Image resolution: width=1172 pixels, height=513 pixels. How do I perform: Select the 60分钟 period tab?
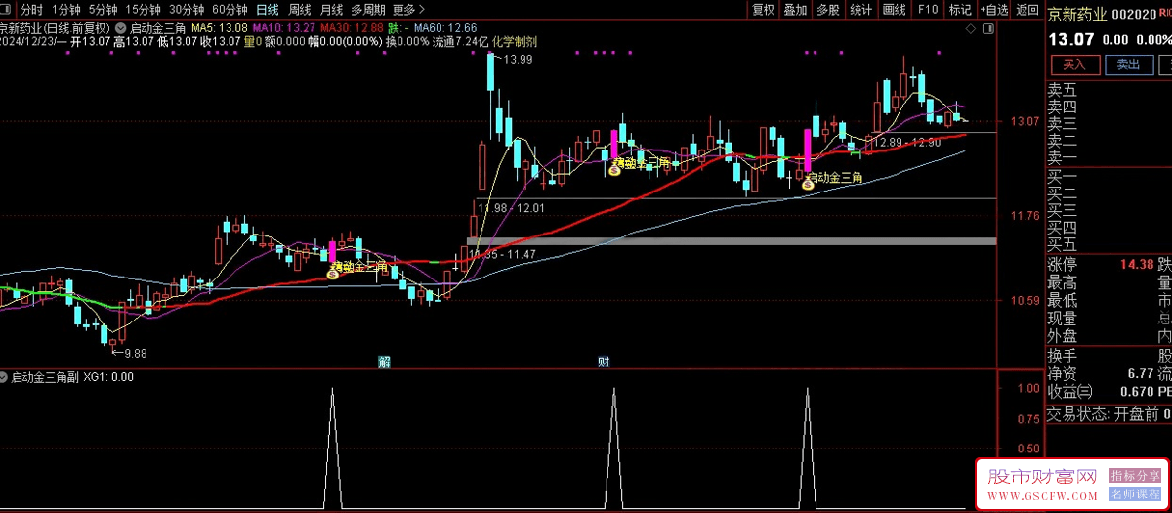click(x=230, y=9)
